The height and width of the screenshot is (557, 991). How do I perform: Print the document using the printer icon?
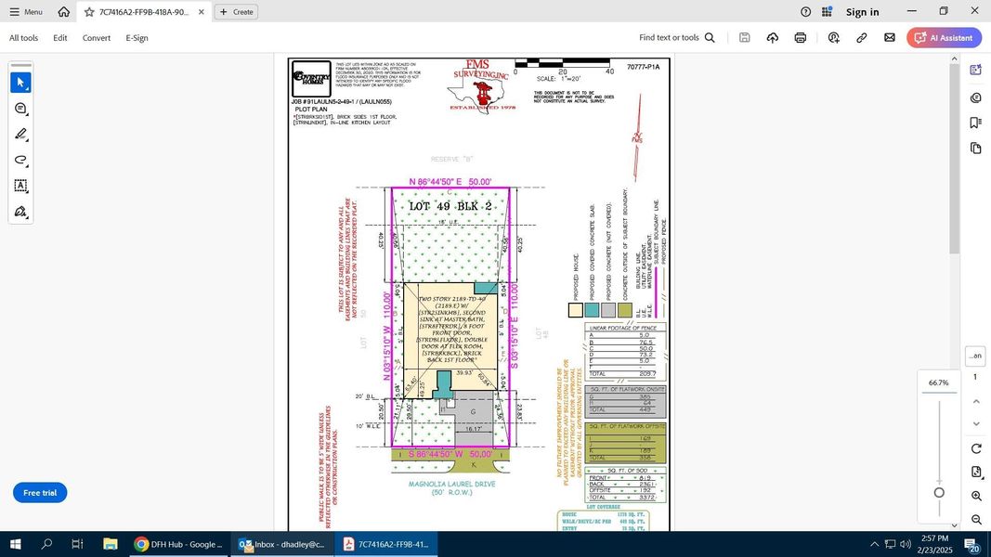801,38
